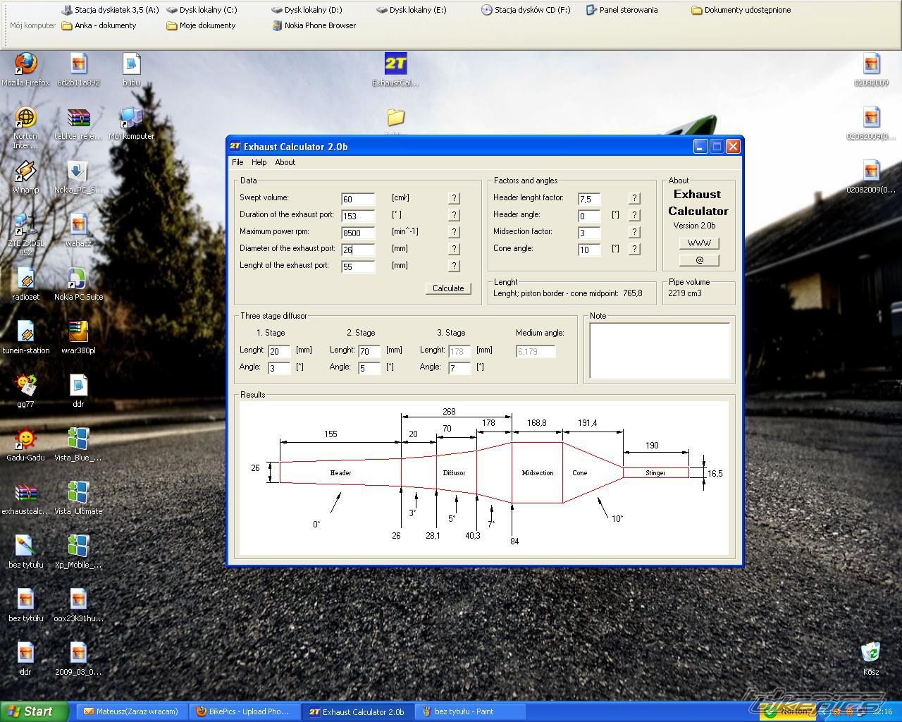Click the @ email button

point(699,260)
